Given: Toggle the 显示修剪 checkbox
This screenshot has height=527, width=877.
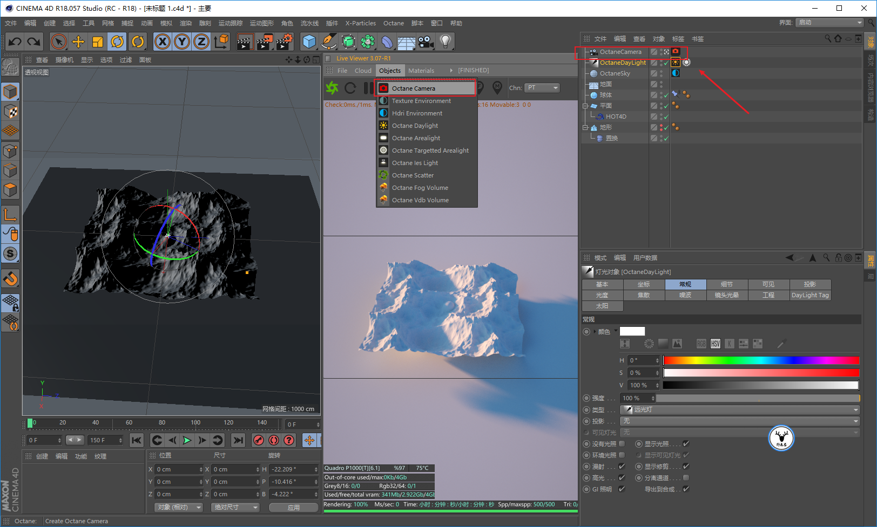Looking at the screenshot, I should click(686, 466).
